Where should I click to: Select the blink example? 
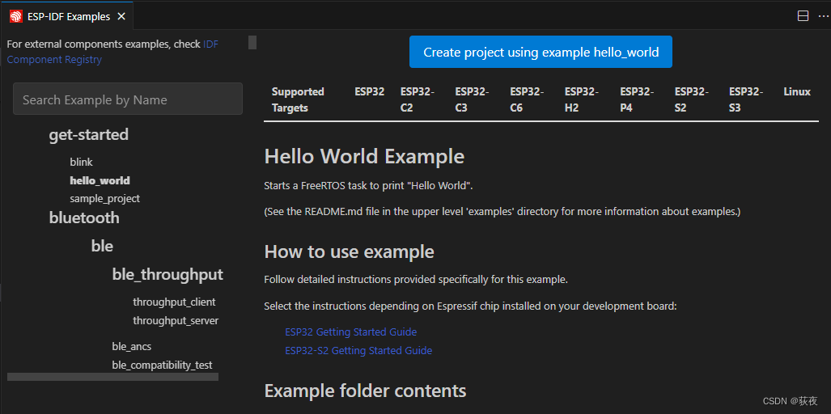click(81, 162)
